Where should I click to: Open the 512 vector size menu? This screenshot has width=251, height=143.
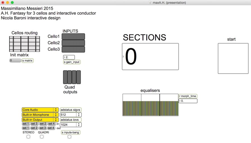(x=71, y=115)
